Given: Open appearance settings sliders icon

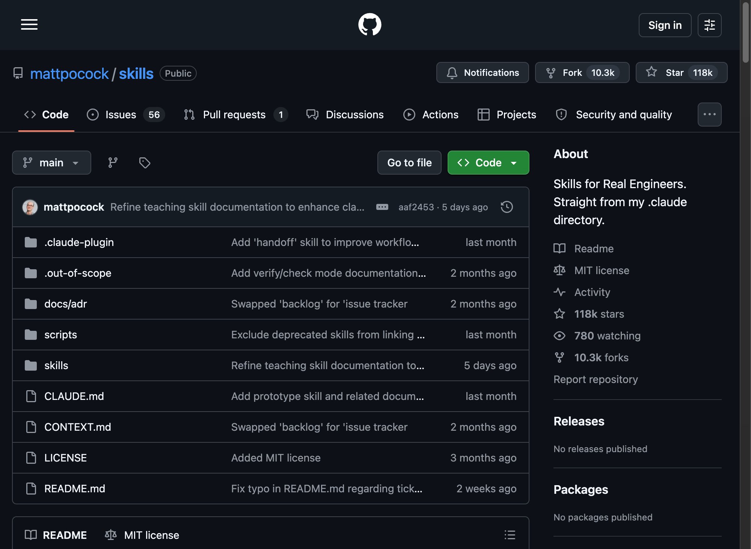Looking at the screenshot, I should [709, 25].
